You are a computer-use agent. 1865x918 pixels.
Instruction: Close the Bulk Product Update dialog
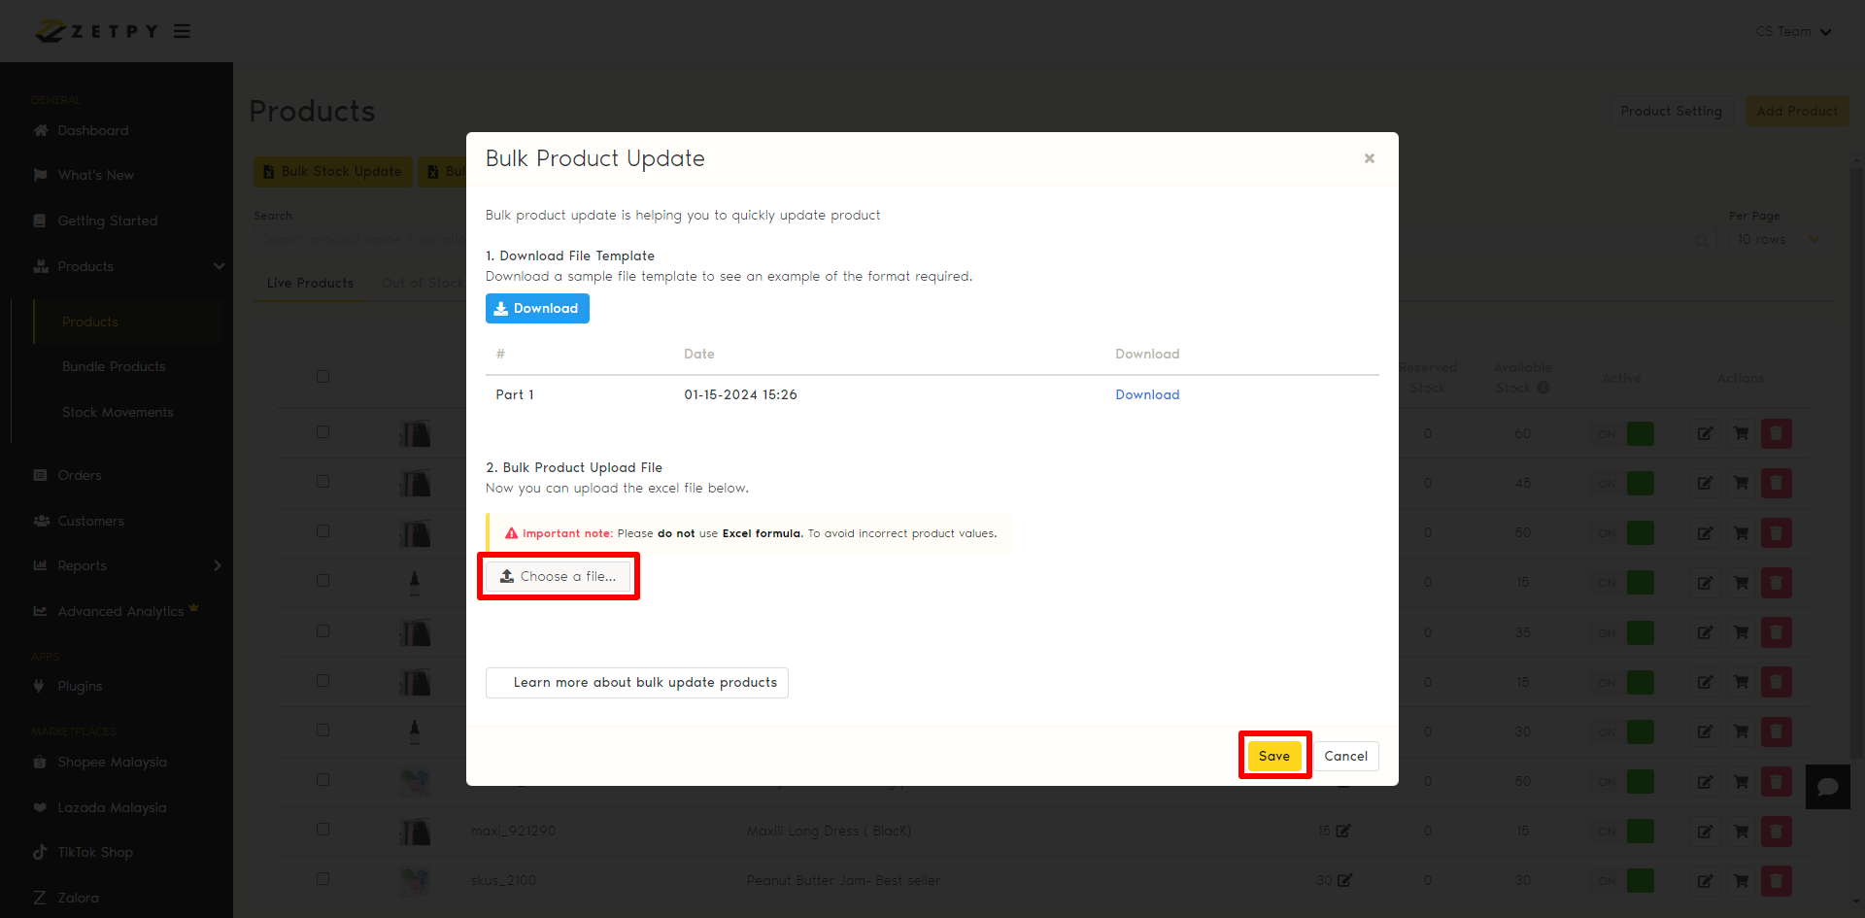coord(1369,158)
